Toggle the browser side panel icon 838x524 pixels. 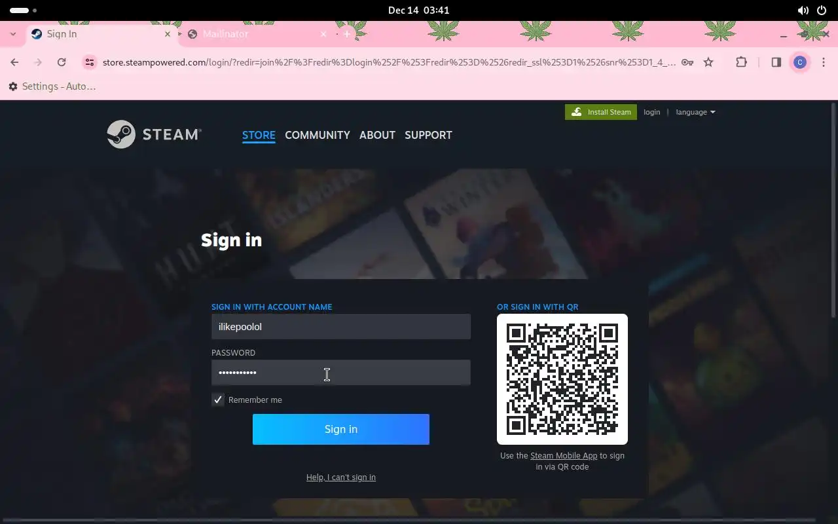click(776, 62)
